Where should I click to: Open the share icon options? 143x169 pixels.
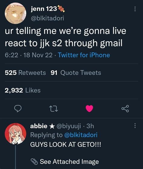pos(125,109)
